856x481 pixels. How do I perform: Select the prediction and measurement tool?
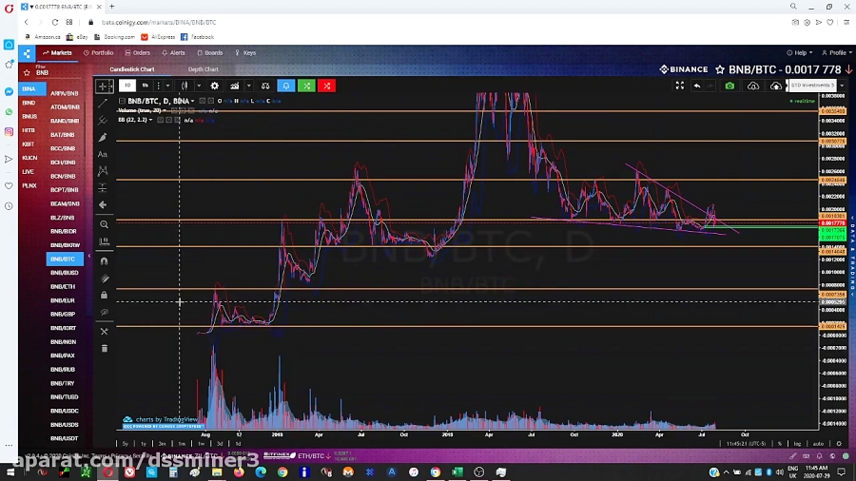(103, 188)
